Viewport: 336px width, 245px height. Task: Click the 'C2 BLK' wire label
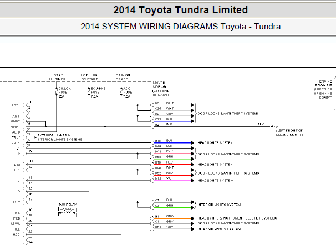(164, 200)
